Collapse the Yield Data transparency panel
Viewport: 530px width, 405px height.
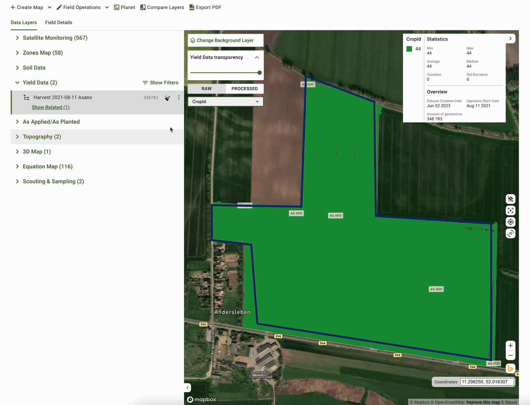[256, 57]
